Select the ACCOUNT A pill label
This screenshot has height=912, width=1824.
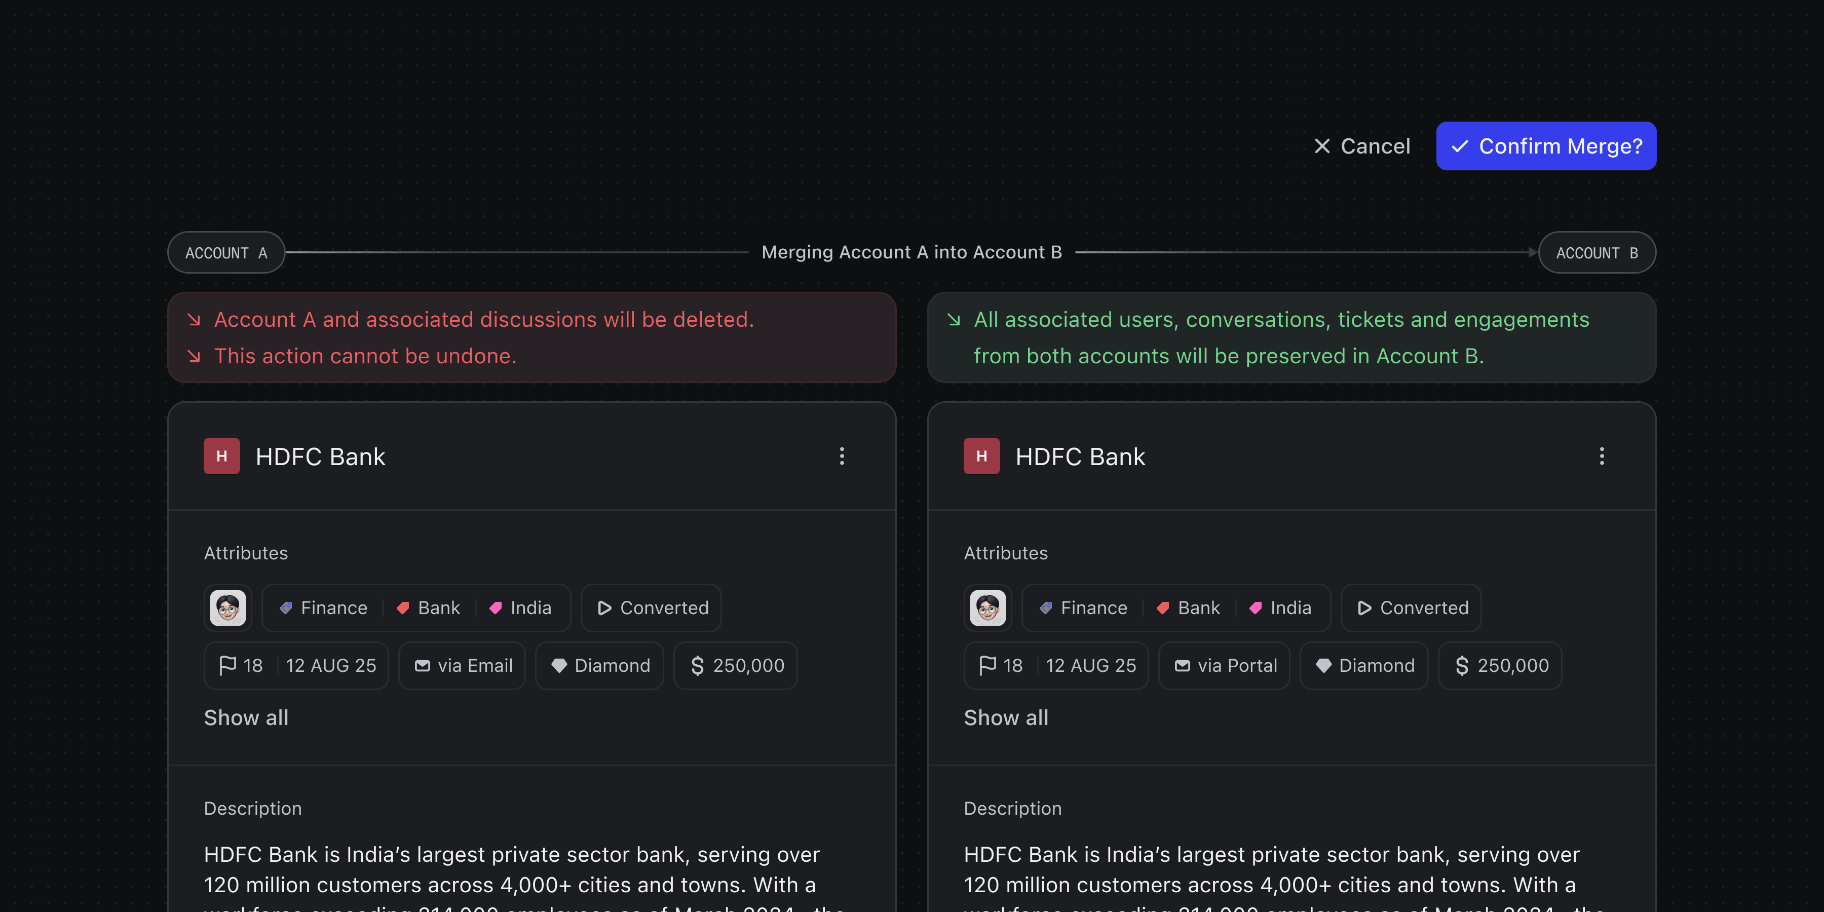[x=226, y=253]
